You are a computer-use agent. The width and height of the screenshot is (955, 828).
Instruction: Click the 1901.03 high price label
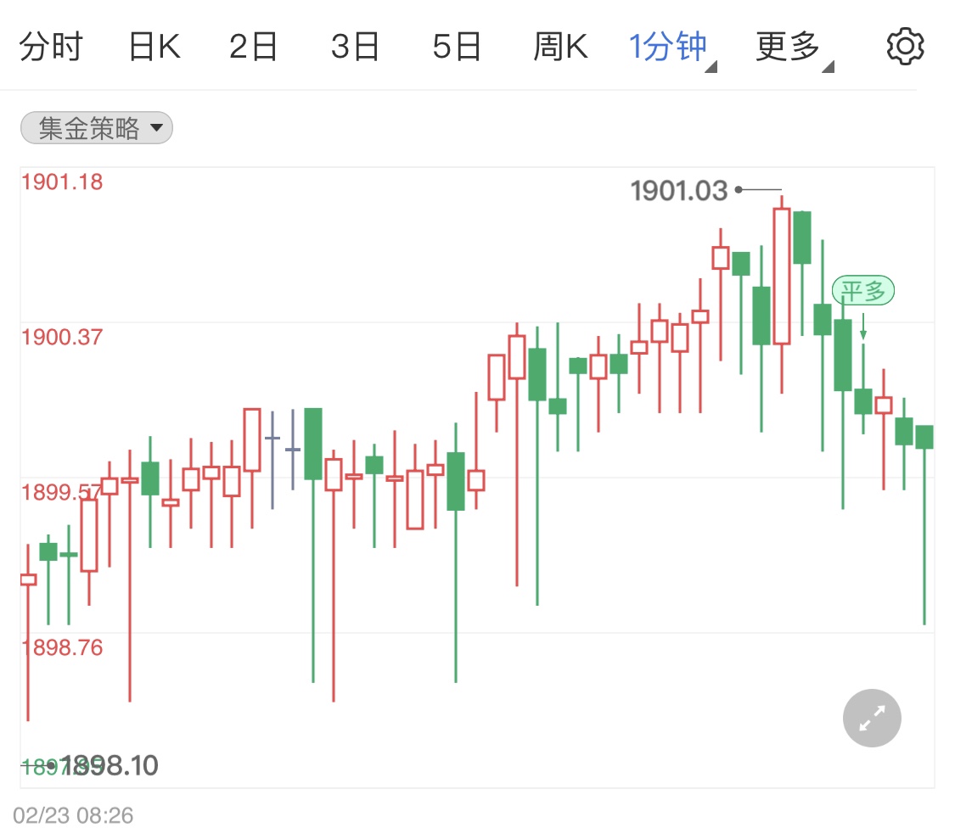point(679,191)
